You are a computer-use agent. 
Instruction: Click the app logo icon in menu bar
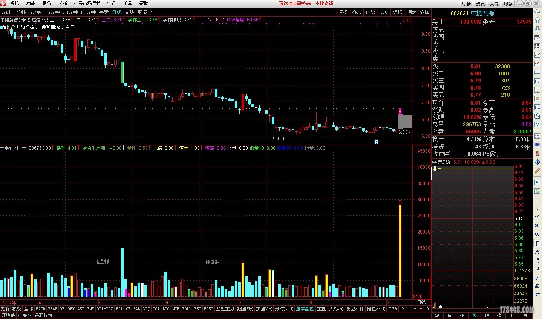pos(3,3)
